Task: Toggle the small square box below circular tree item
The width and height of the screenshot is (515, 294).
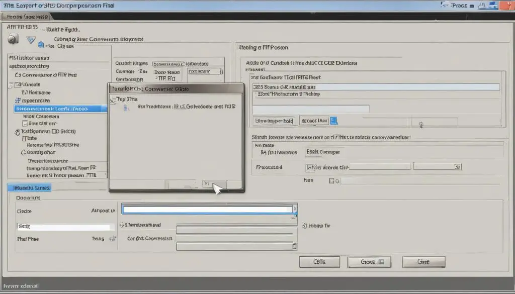Action: [24, 139]
